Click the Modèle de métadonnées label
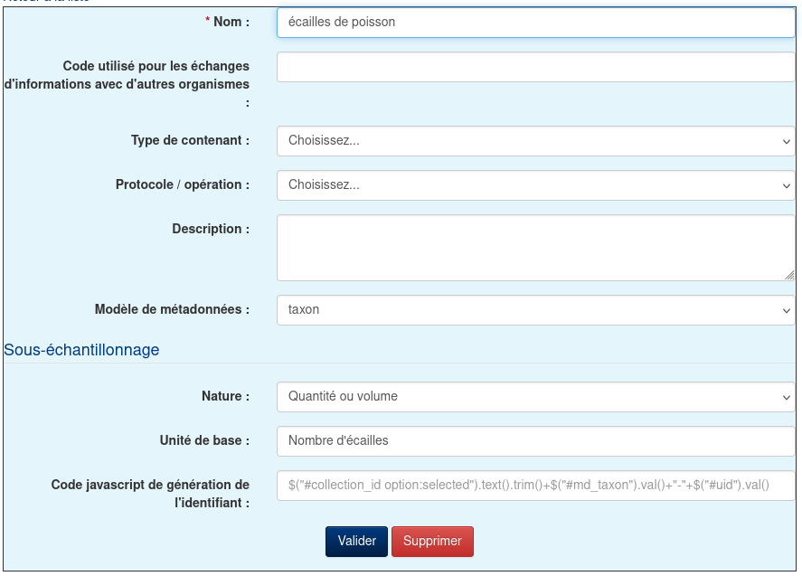This screenshot has width=802, height=576. point(172,309)
